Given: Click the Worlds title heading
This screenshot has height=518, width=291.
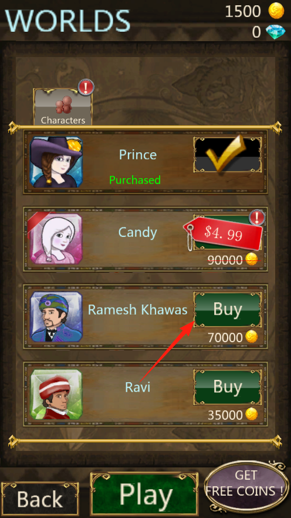Looking at the screenshot, I should (67, 21).
